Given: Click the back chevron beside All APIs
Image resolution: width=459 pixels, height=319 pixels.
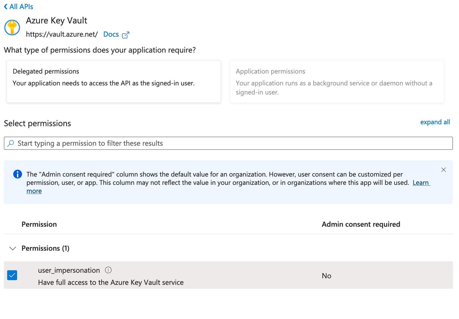Looking at the screenshot, I should 6,7.
